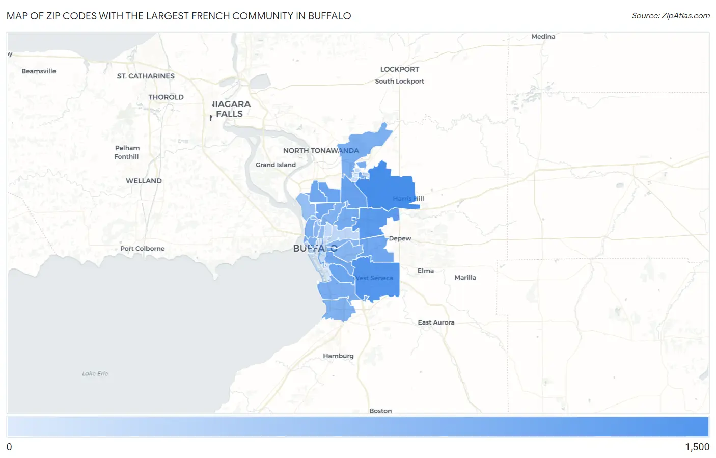Click the Beamsville label
This screenshot has width=716, height=458.
[x=39, y=71]
